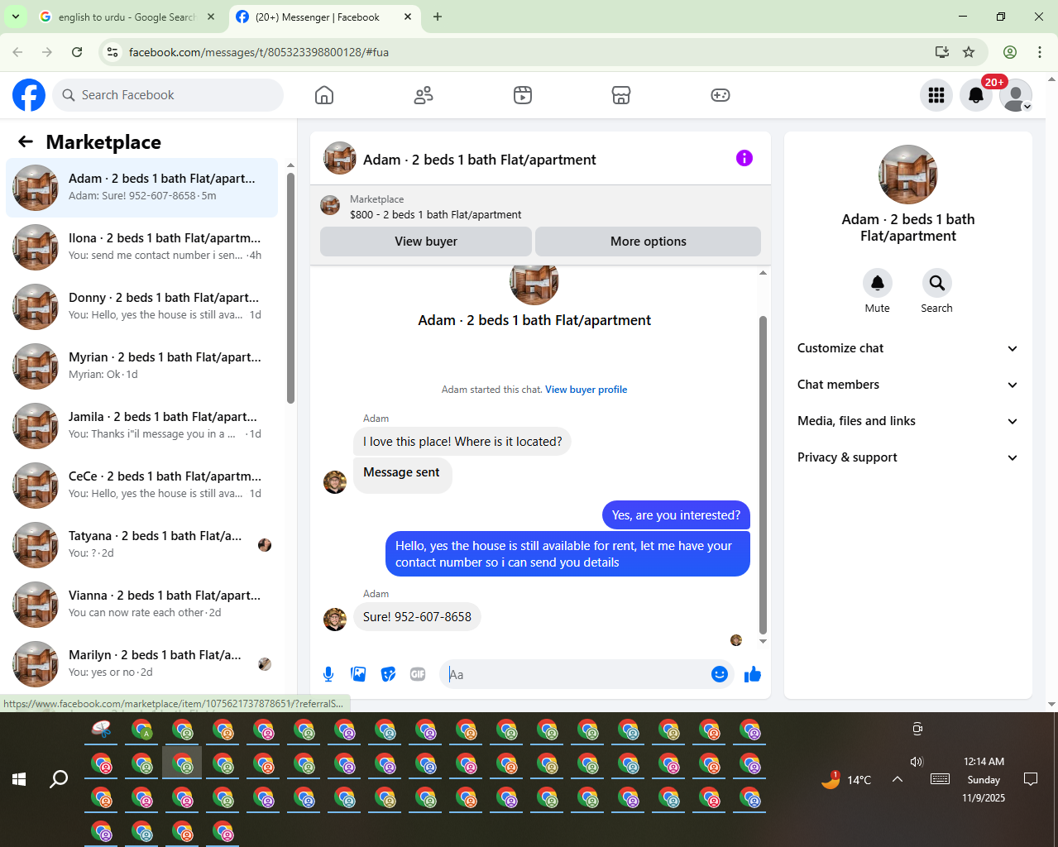Click the Search Facebook field
Screen dimensions: 1058x847
168,95
